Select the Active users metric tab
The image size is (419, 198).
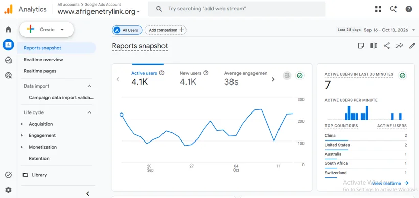point(148,78)
